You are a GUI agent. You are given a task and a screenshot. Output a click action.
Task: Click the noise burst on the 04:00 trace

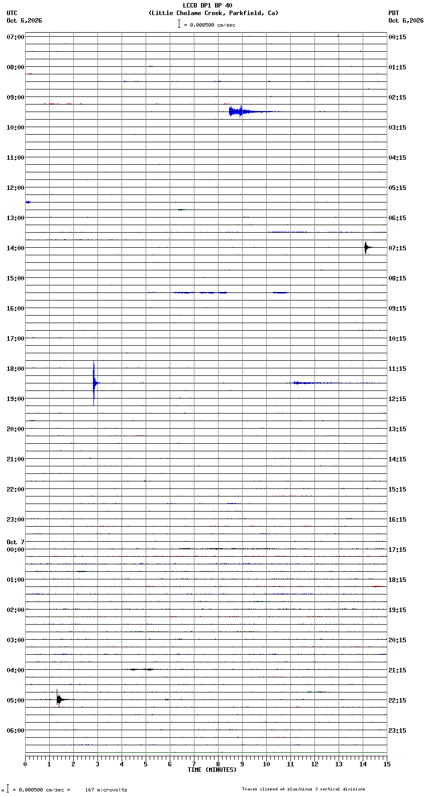141,669
